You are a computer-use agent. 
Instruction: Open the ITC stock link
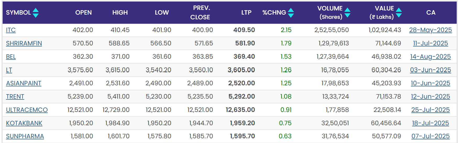11,30
